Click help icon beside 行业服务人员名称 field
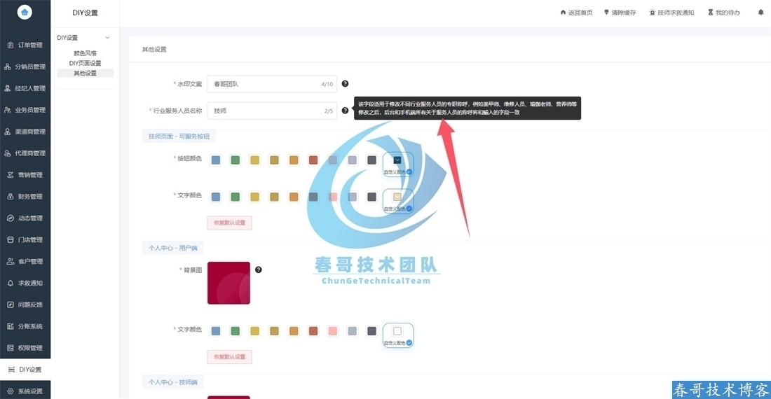Screen dimensions: 771x399 [345, 111]
